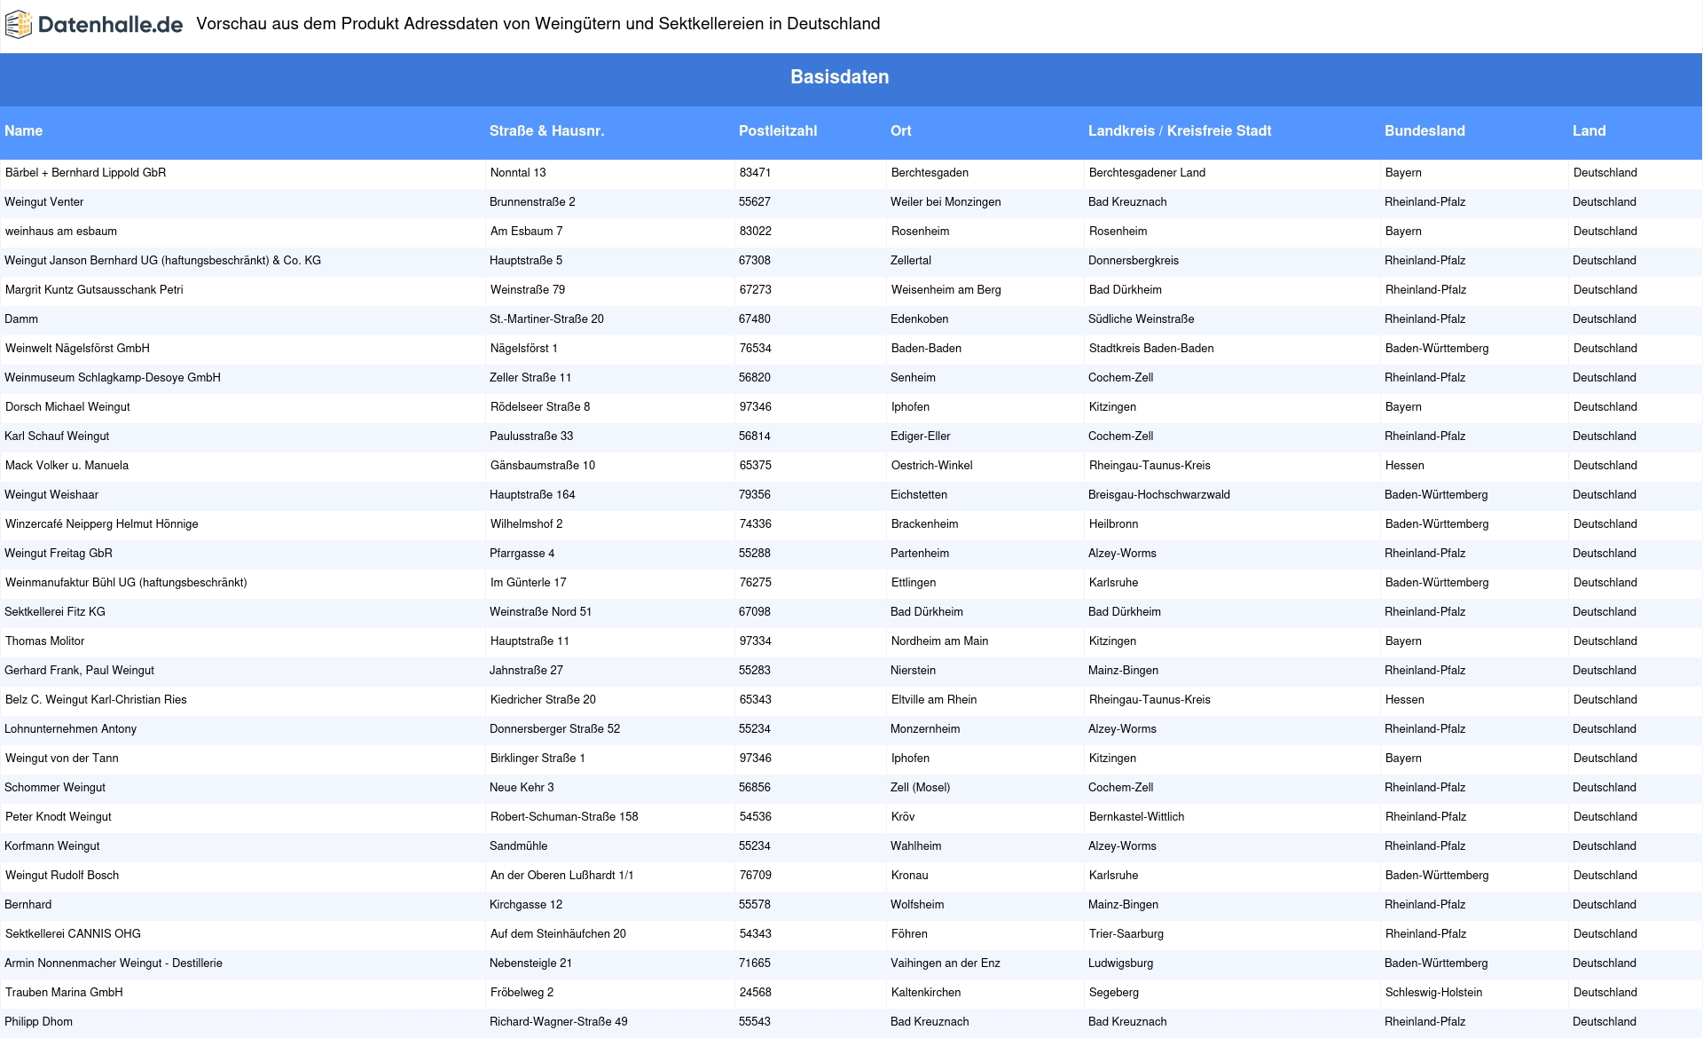
Task: Select Weinmanufaktur Bühl UG entry
Action: (x=126, y=583)
